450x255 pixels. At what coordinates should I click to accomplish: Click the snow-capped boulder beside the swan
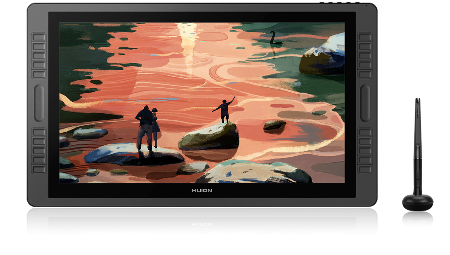tap(322, 55)
